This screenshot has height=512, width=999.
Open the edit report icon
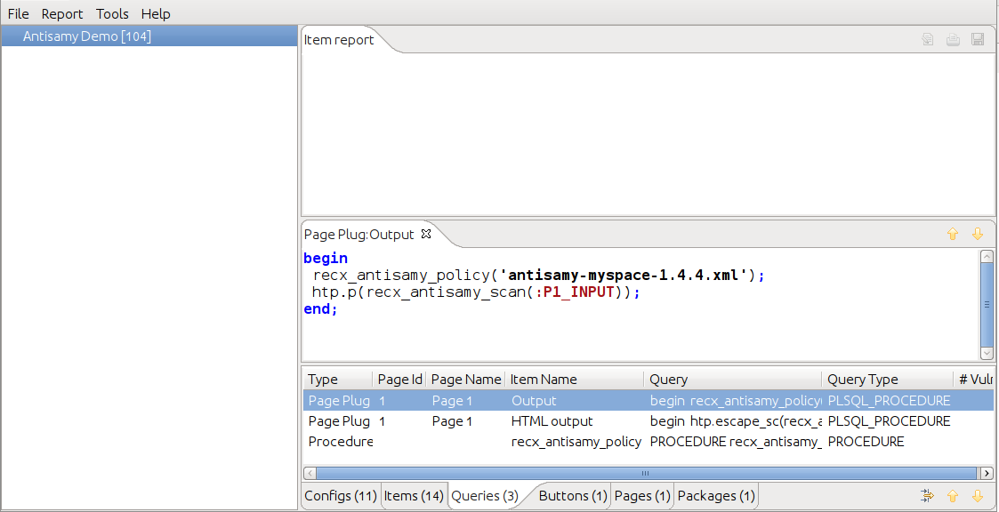point(927,39)
